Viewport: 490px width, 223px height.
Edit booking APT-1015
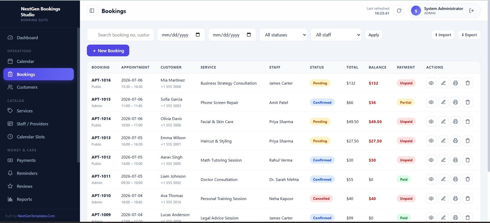[443, 102]
